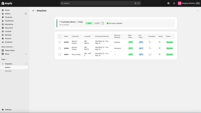Click Karine Ruby customer cell
The width and height of the screenshot is (201, 113).
[76, 54]
